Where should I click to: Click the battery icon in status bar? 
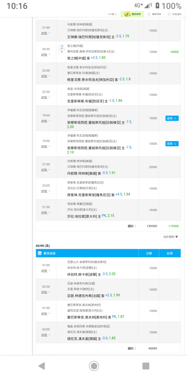(157, 6)
